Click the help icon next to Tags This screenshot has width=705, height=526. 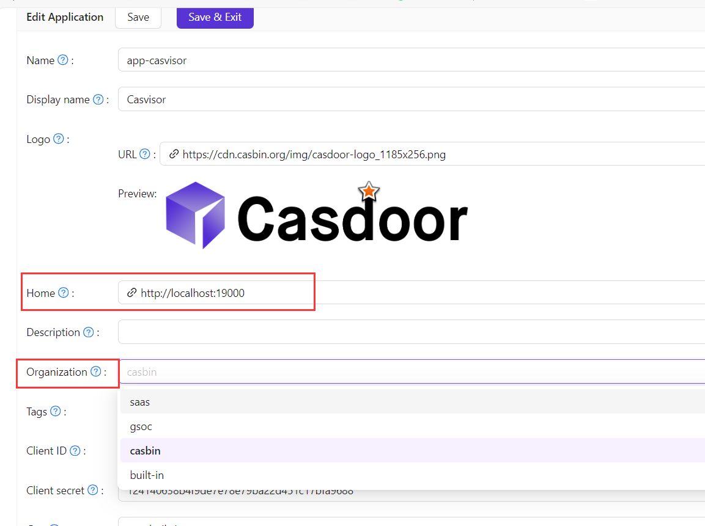coord(56,411)
